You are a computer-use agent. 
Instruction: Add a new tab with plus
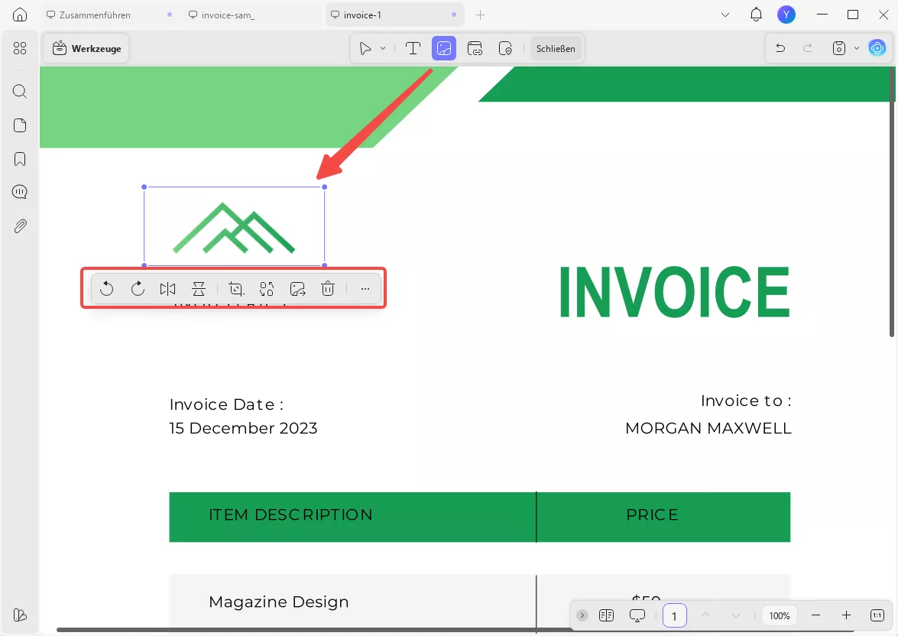coord(481,15)
